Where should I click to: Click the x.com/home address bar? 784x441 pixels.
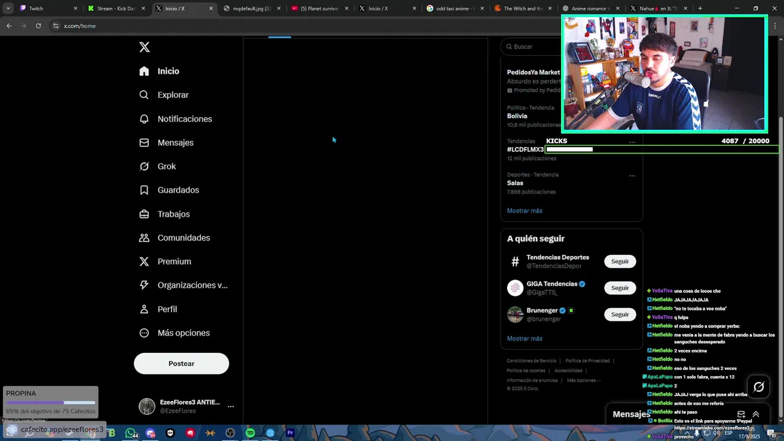tap(306, 26)
